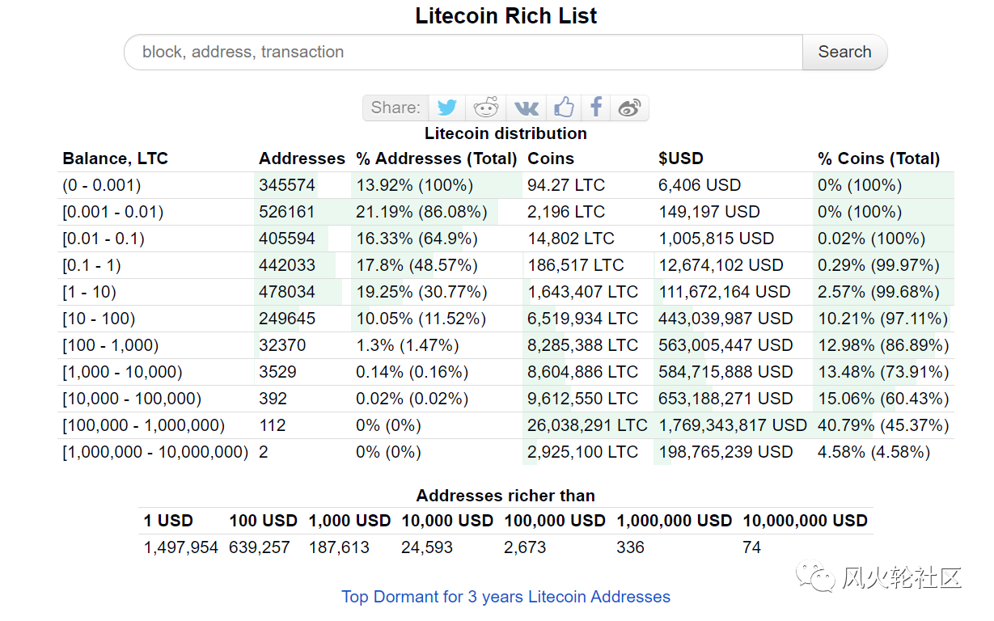Click the Addresses richer than title

tap(505, 496)
